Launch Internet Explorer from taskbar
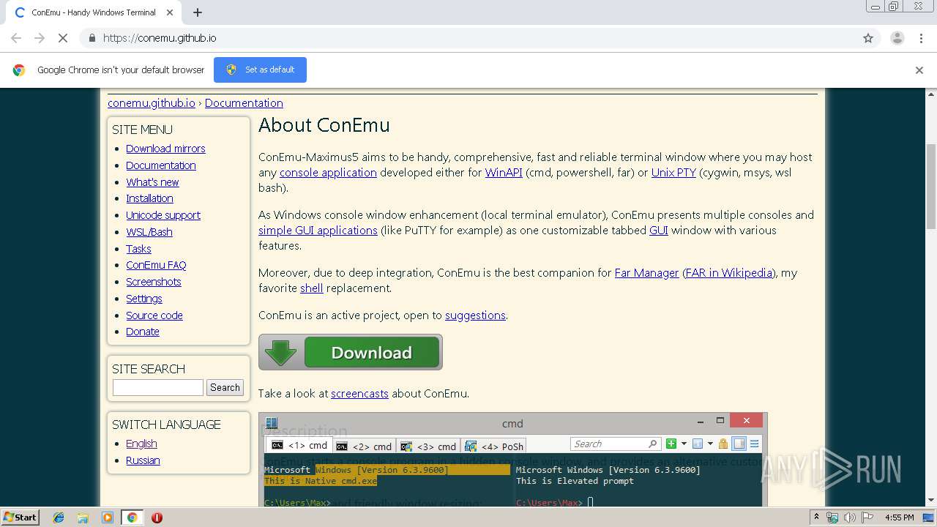Image resolution: width=937 pixels, height=527 pixels. pos(59,517)
